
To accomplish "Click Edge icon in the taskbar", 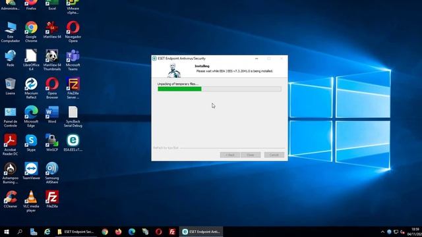I will pos(132,232).
